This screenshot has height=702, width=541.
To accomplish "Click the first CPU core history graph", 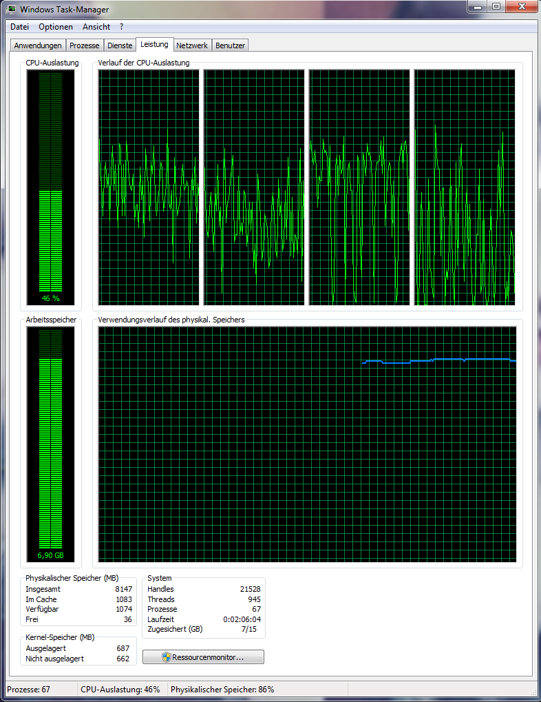I will [149, 187].
